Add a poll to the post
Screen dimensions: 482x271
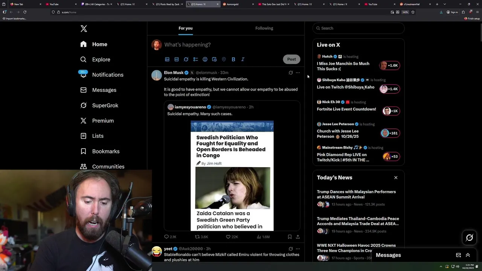coord(195,59)
